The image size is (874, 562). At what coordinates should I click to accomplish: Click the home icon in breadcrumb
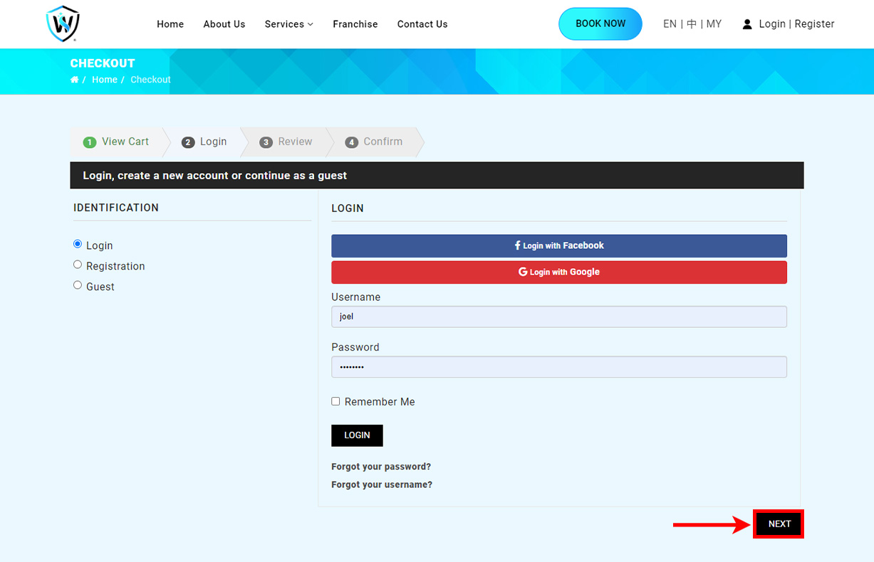pos(74,80)
